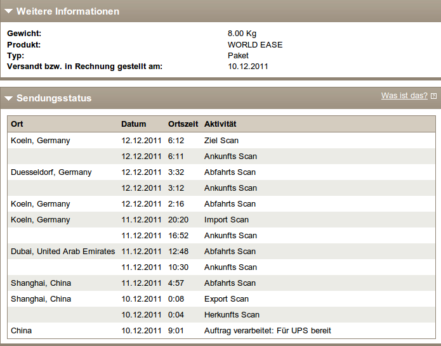Select the Ziel Scan activity entry
Screen dimensions: 441x346
pyautogui.click(x=221, y=141)
